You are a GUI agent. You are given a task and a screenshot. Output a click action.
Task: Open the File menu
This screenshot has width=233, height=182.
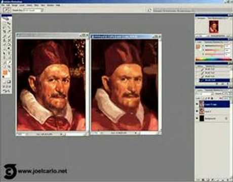3,5
